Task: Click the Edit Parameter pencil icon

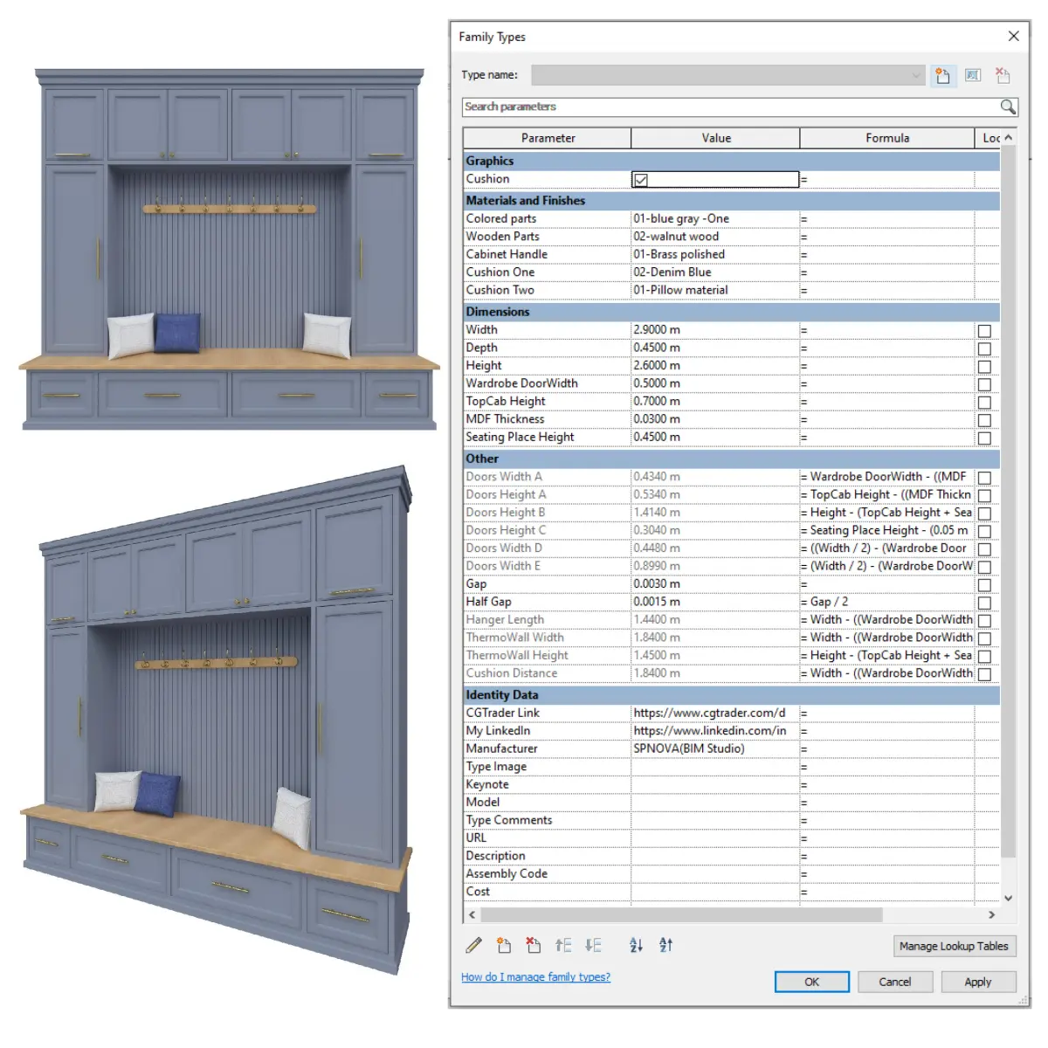Action: [473, 945]
